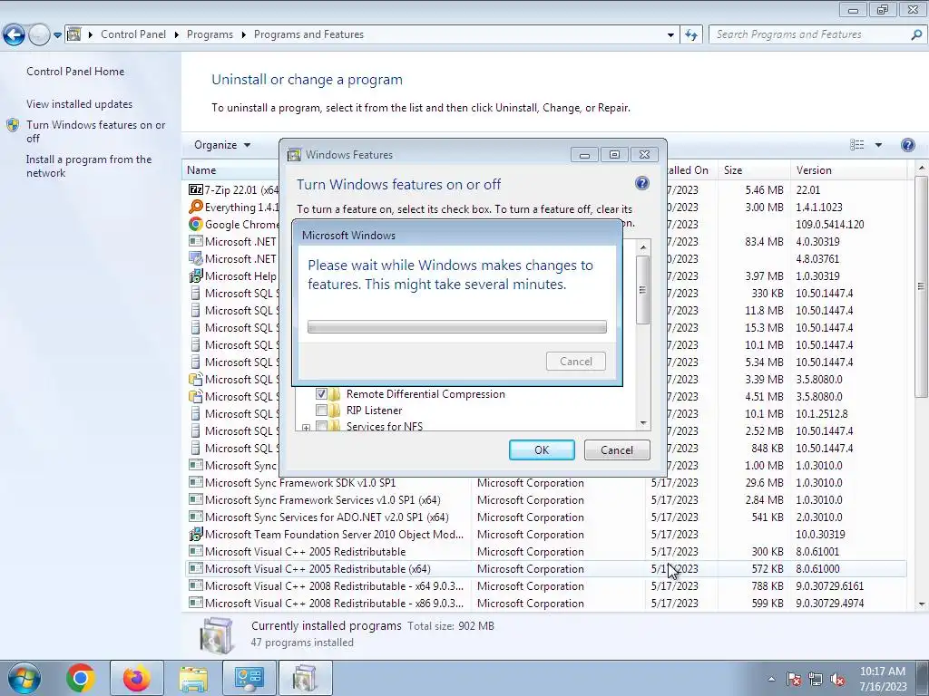Select Visual C++ 2008 Redistributable x86 9.0.3 row
This screenshot has height=696, width=929.
545,603
